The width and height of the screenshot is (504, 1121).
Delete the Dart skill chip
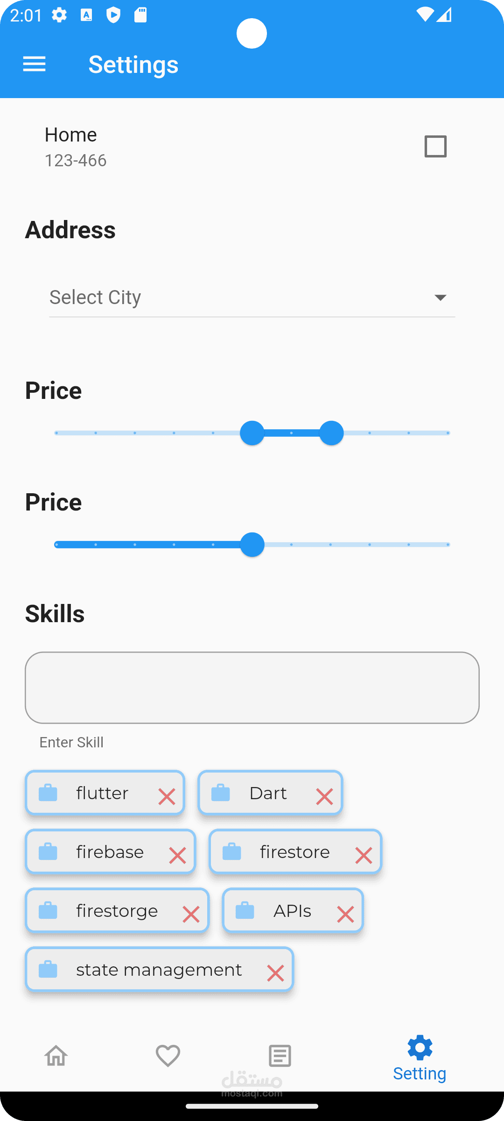tap(324, 796)
